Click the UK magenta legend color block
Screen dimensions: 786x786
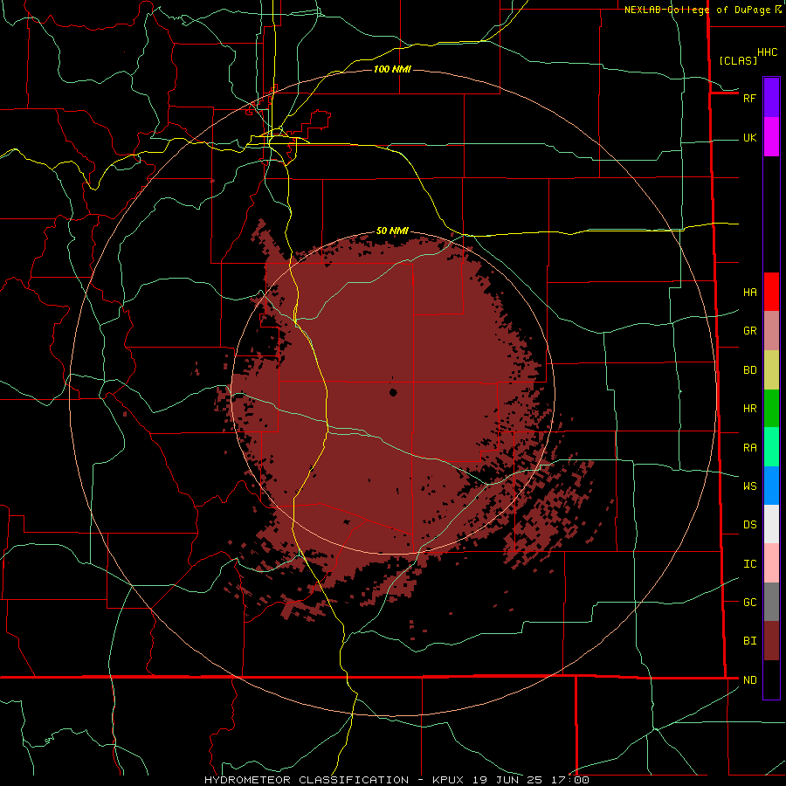771,136
